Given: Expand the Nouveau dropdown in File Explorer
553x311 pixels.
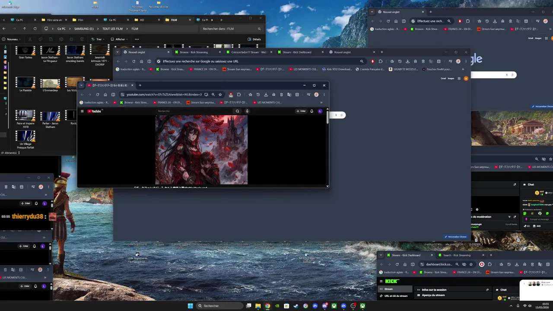Looking at the screenshot, I should click(11, 39).
